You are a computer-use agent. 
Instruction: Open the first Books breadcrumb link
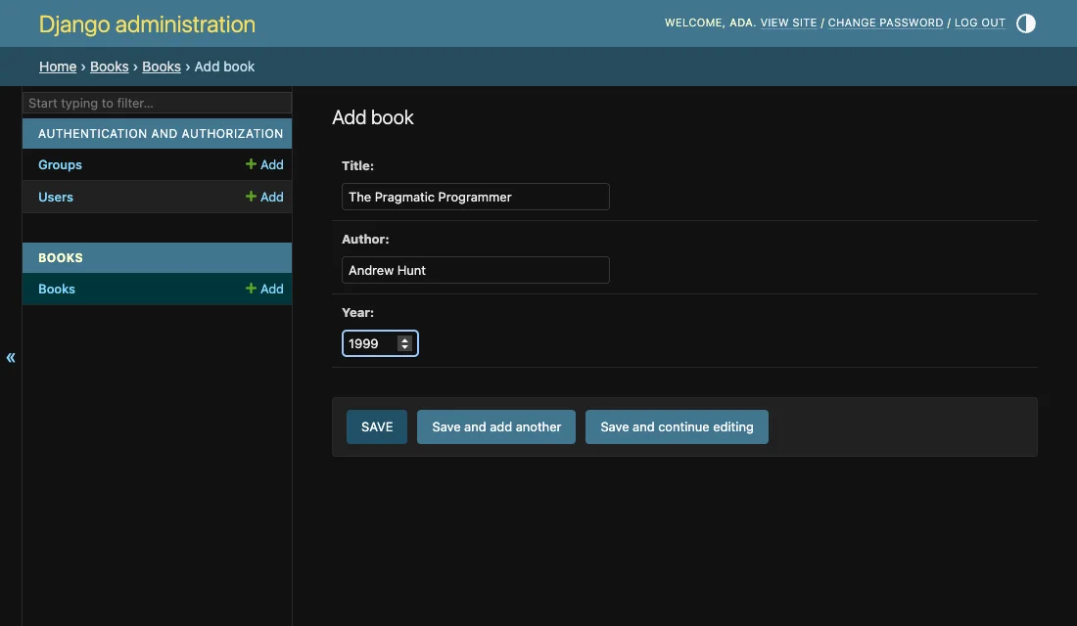point(110,67)
